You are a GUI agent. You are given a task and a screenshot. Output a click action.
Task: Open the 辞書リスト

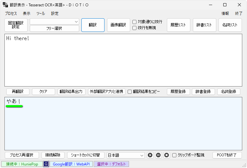204,25
